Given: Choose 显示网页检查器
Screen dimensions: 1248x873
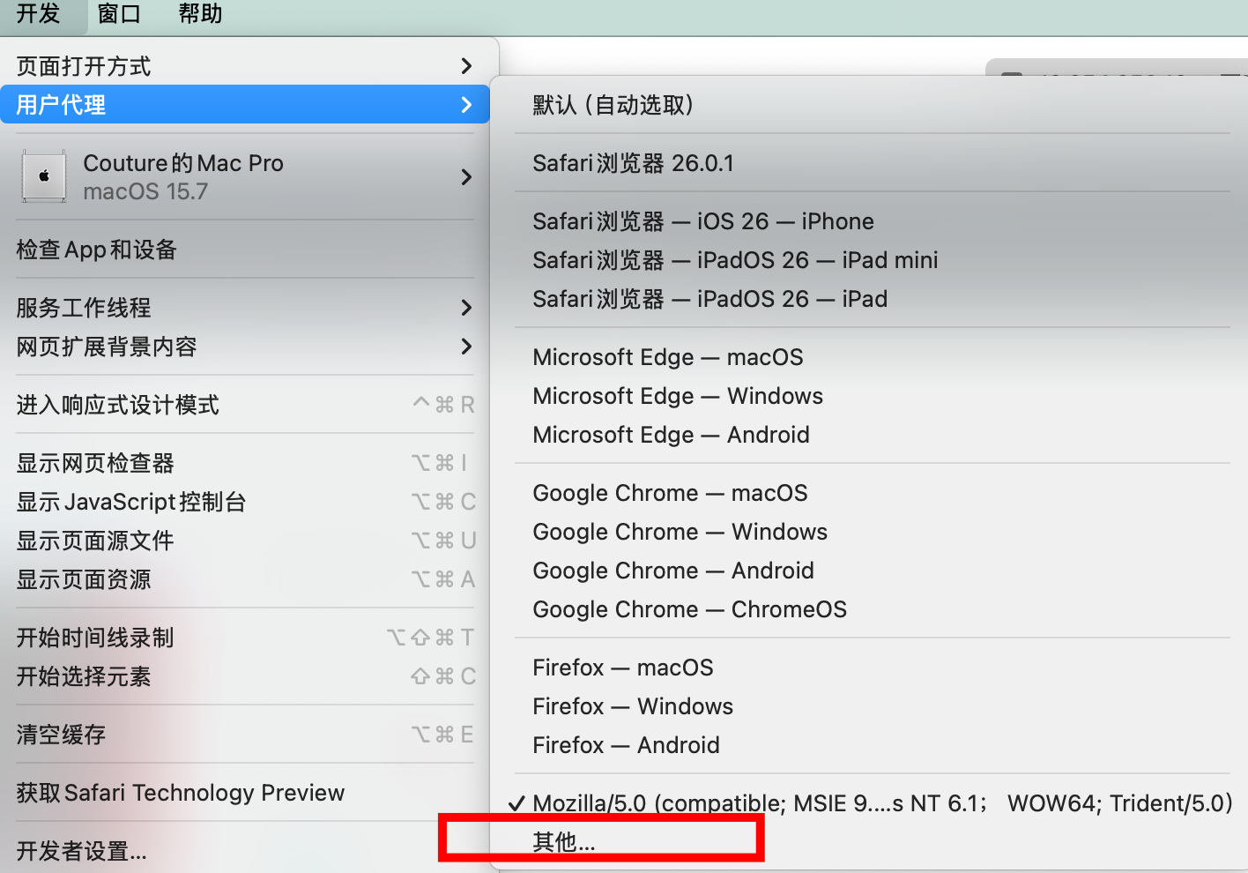Looking at the screenshot, I should click(x=245, y=463).
